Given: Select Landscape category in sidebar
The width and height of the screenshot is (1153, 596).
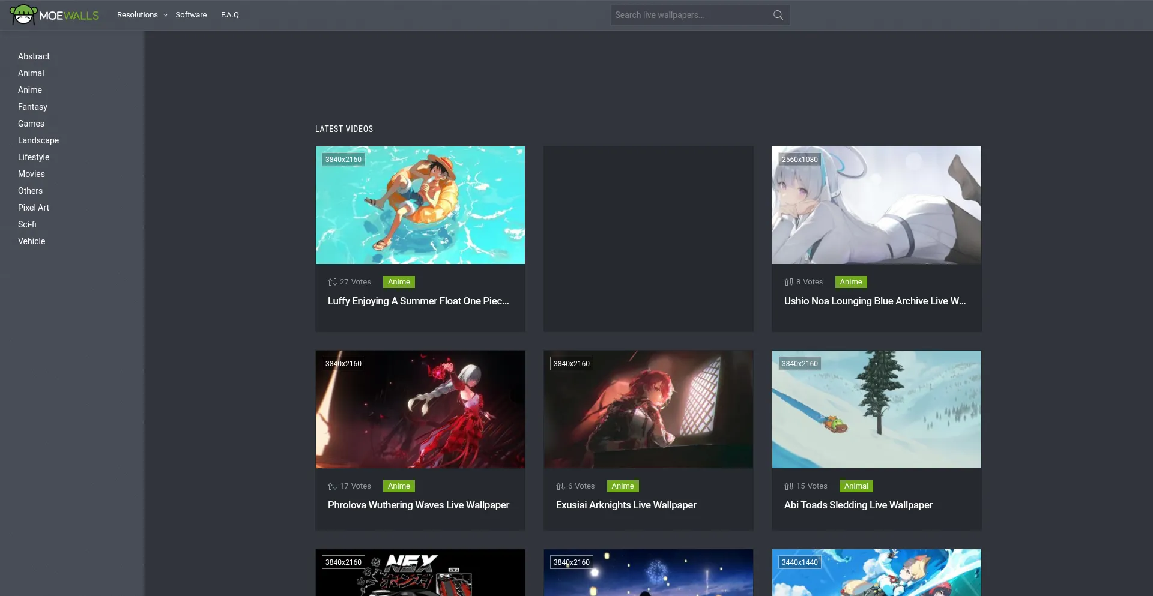Looking at the screenshot, I should coord(38,140).
